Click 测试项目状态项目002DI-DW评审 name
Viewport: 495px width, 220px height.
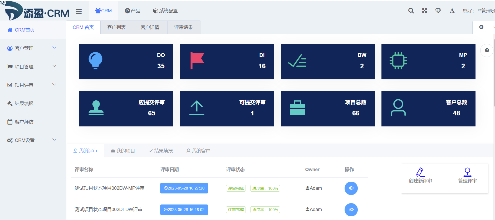click(108, 209)
